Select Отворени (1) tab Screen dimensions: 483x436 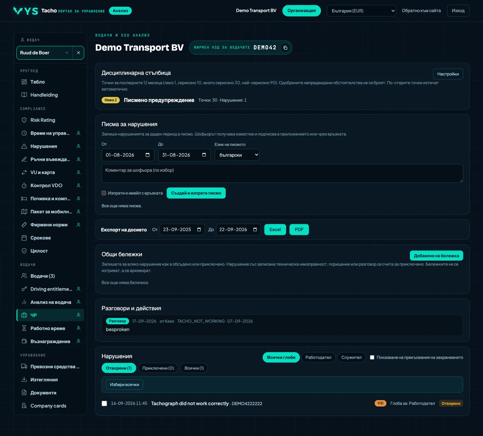(x=119, y=368)
